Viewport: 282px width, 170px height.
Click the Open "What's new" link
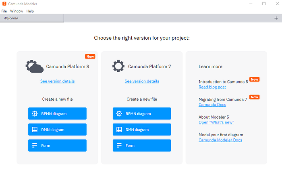(216, 122)
